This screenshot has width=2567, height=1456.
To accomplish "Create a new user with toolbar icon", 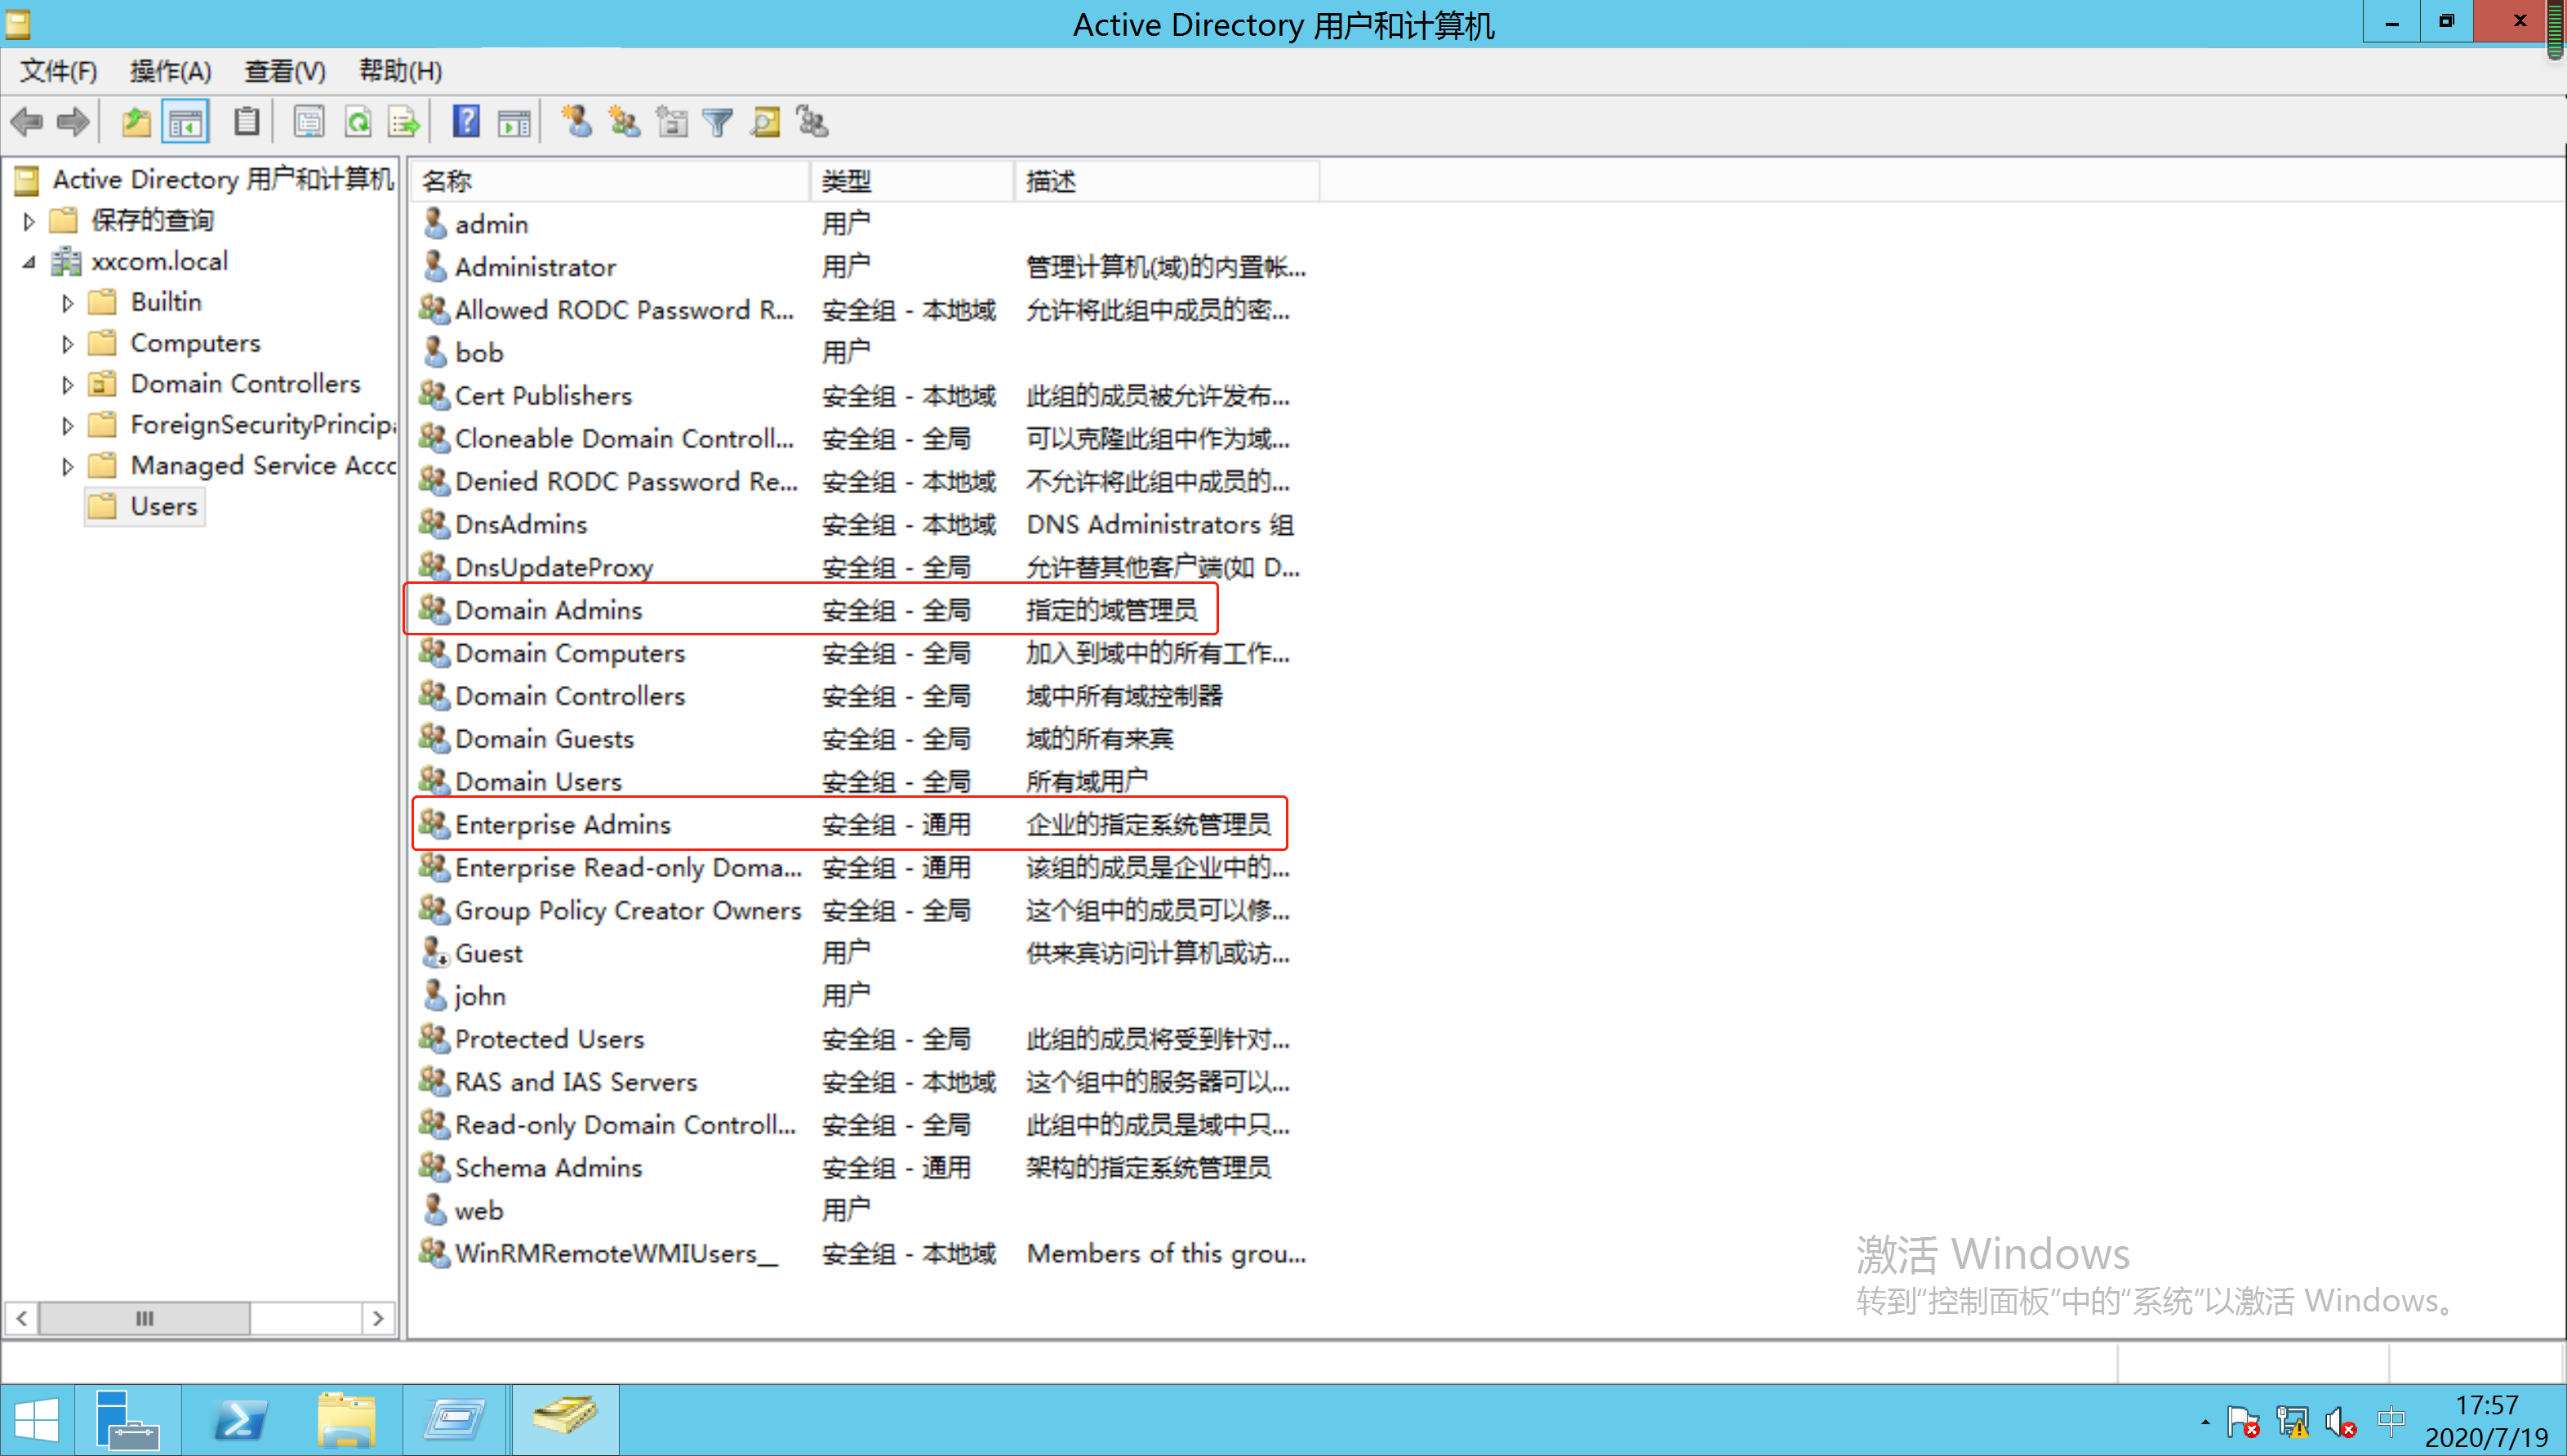I will coord(576,122).
